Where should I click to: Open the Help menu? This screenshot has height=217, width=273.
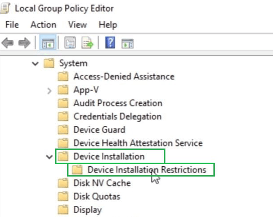108,25
